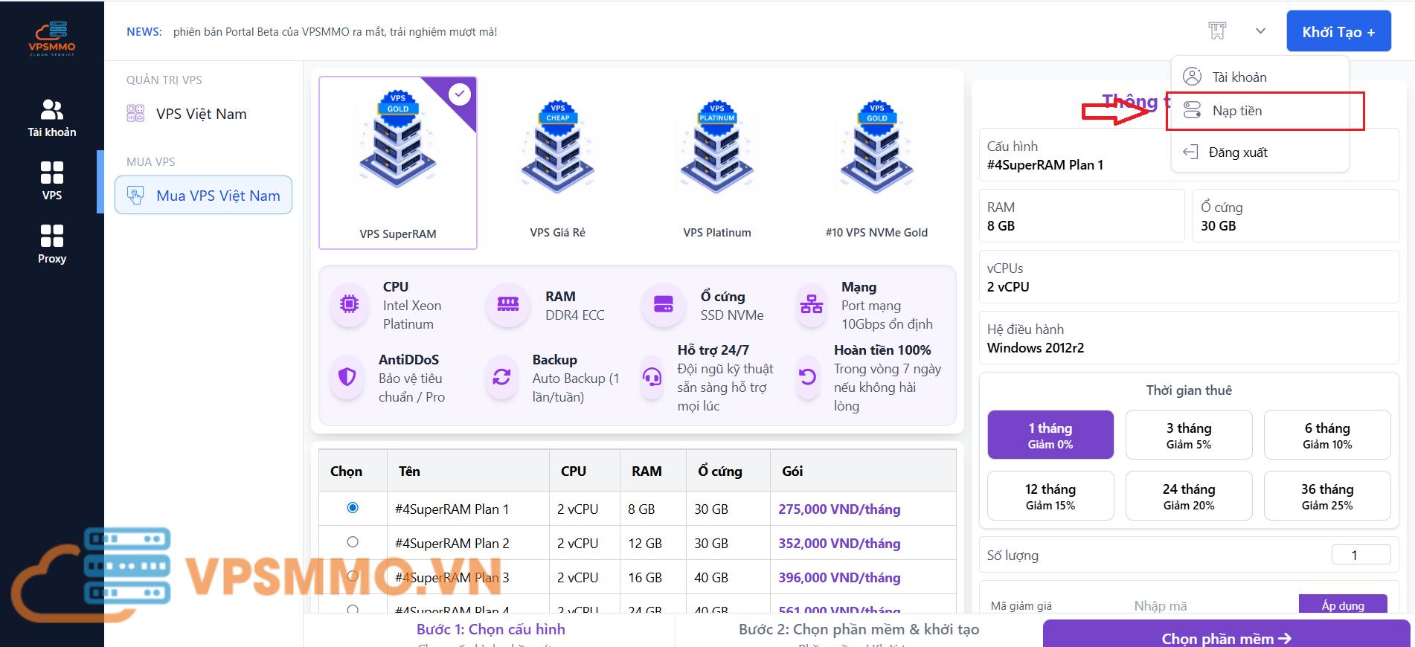Click Chọn phần mềm button

pos(1226,637)
